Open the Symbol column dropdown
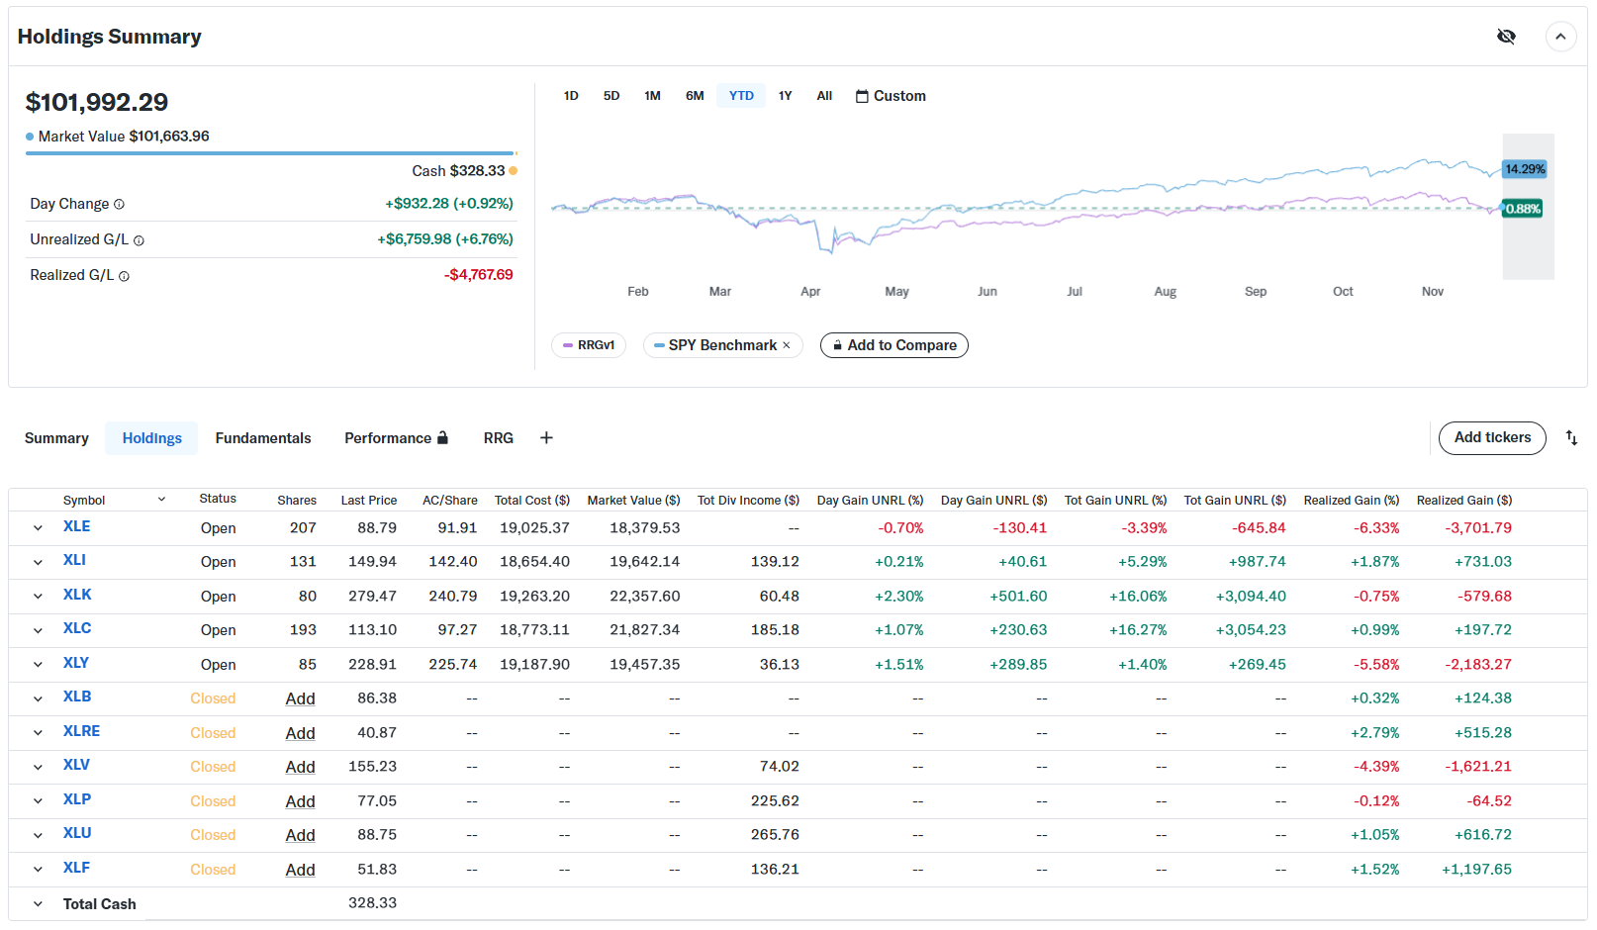The width and height of the screenshot is (1597, 930). 161,500
